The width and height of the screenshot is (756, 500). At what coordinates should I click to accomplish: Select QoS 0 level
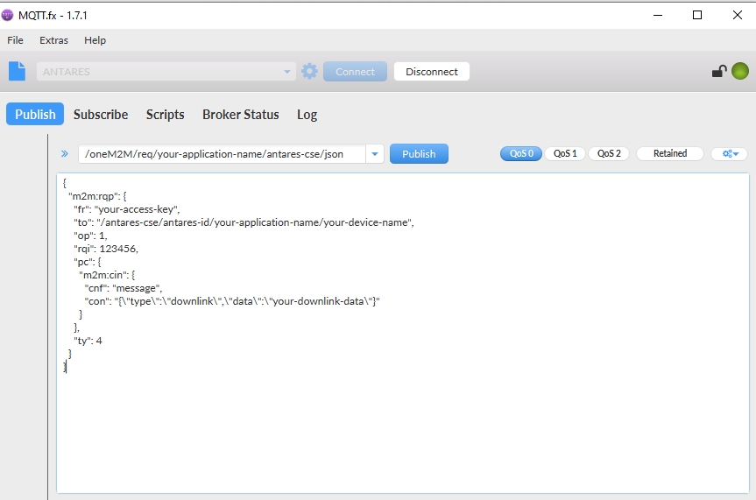521,153
